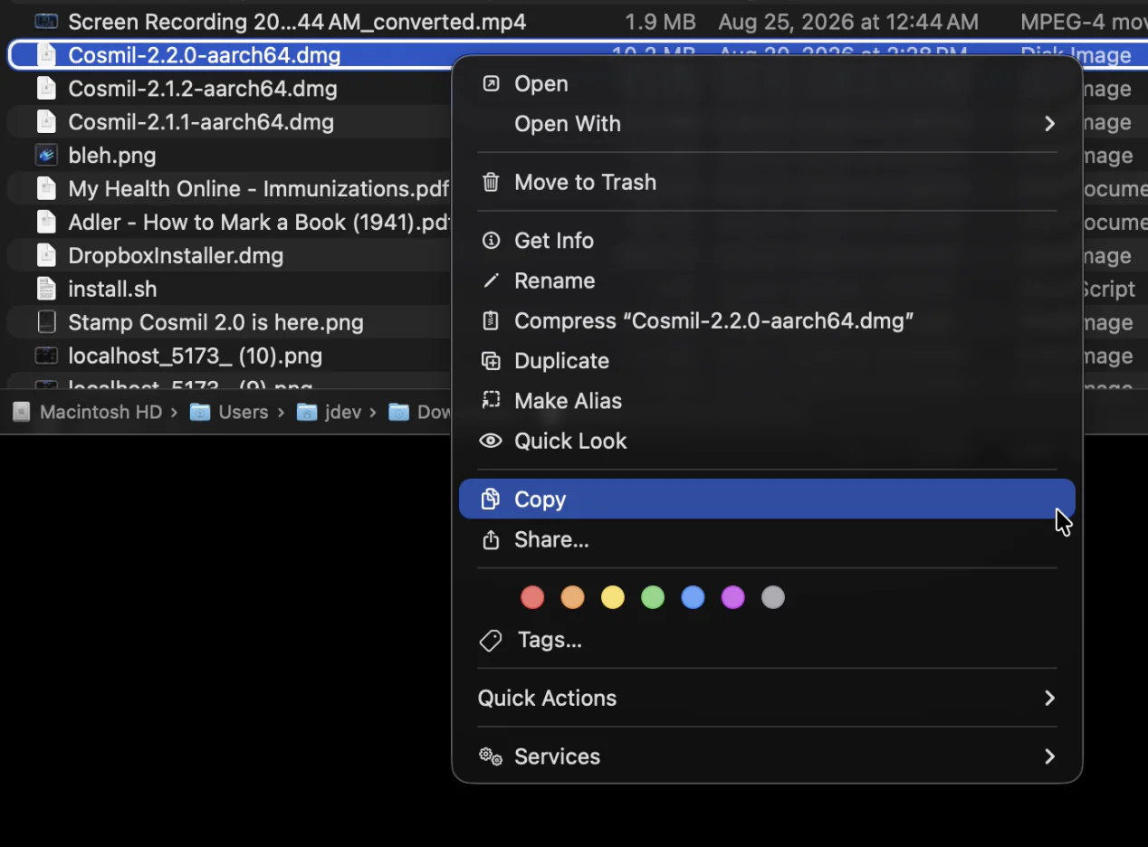Select Adler - How to Mark a Book file
The height and width of the screenshot is (847, 1148).
tap(258, 222)
